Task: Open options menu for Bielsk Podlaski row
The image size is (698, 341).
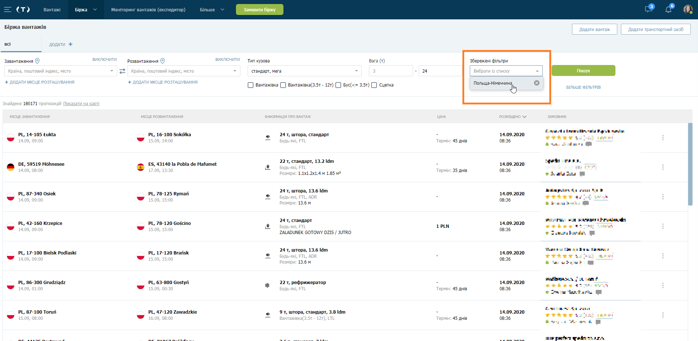Action: click(x=663, y=256)
